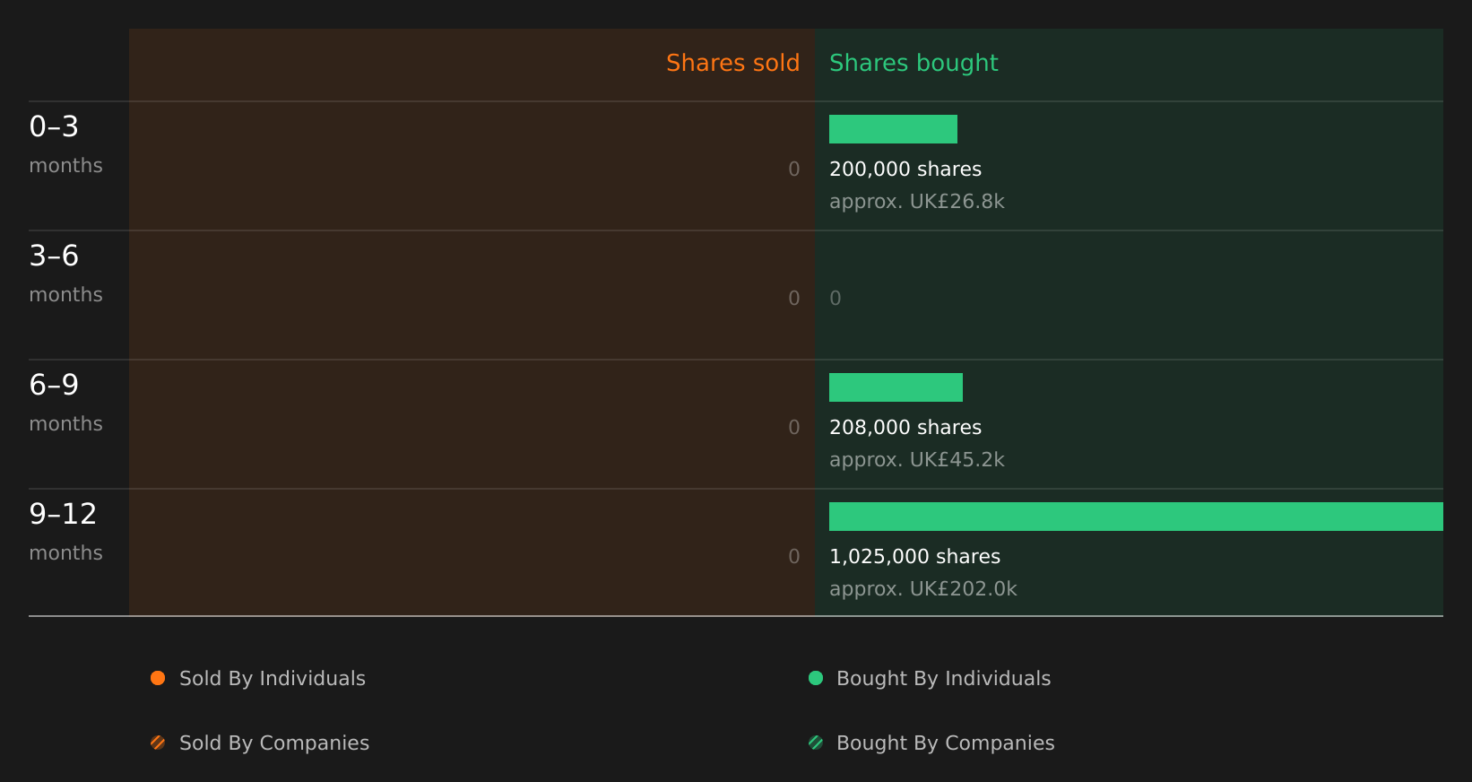This screenshot has width=1472, height=782.
Task: Select the Sold By Individuals legend label
Action: (x=273, y=679)
